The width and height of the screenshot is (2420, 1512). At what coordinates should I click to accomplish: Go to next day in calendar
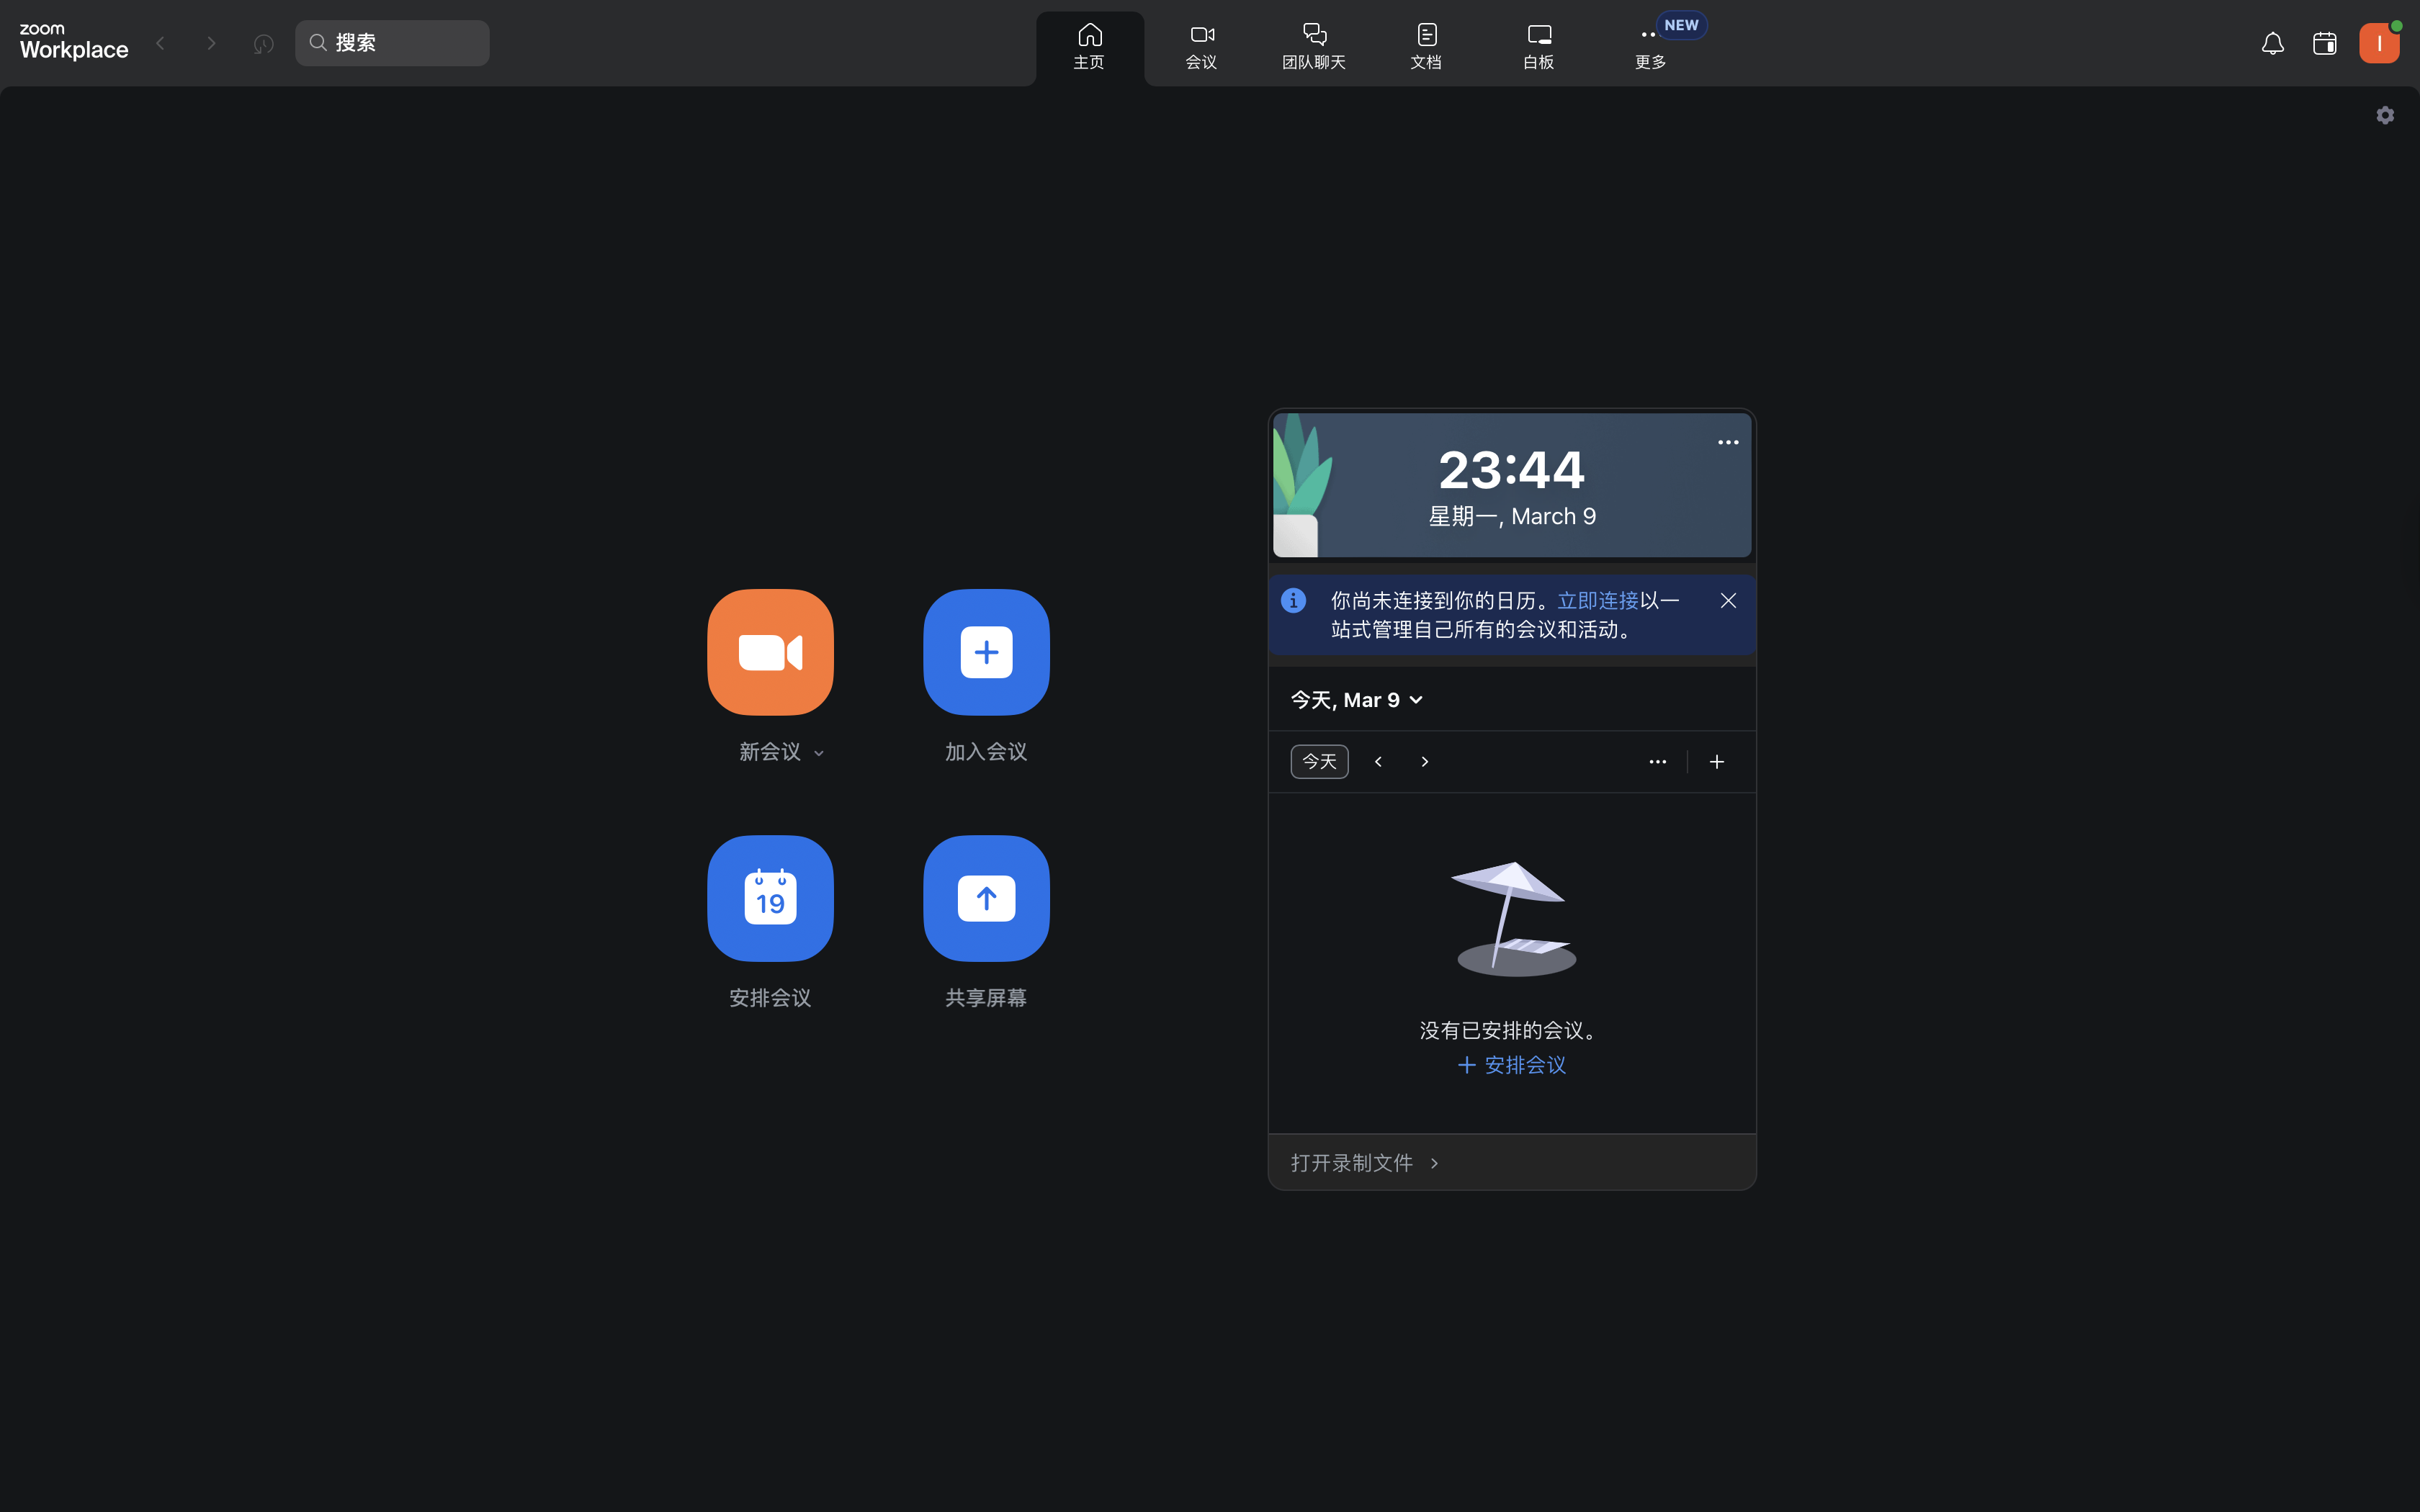(x=1425, y=762)
